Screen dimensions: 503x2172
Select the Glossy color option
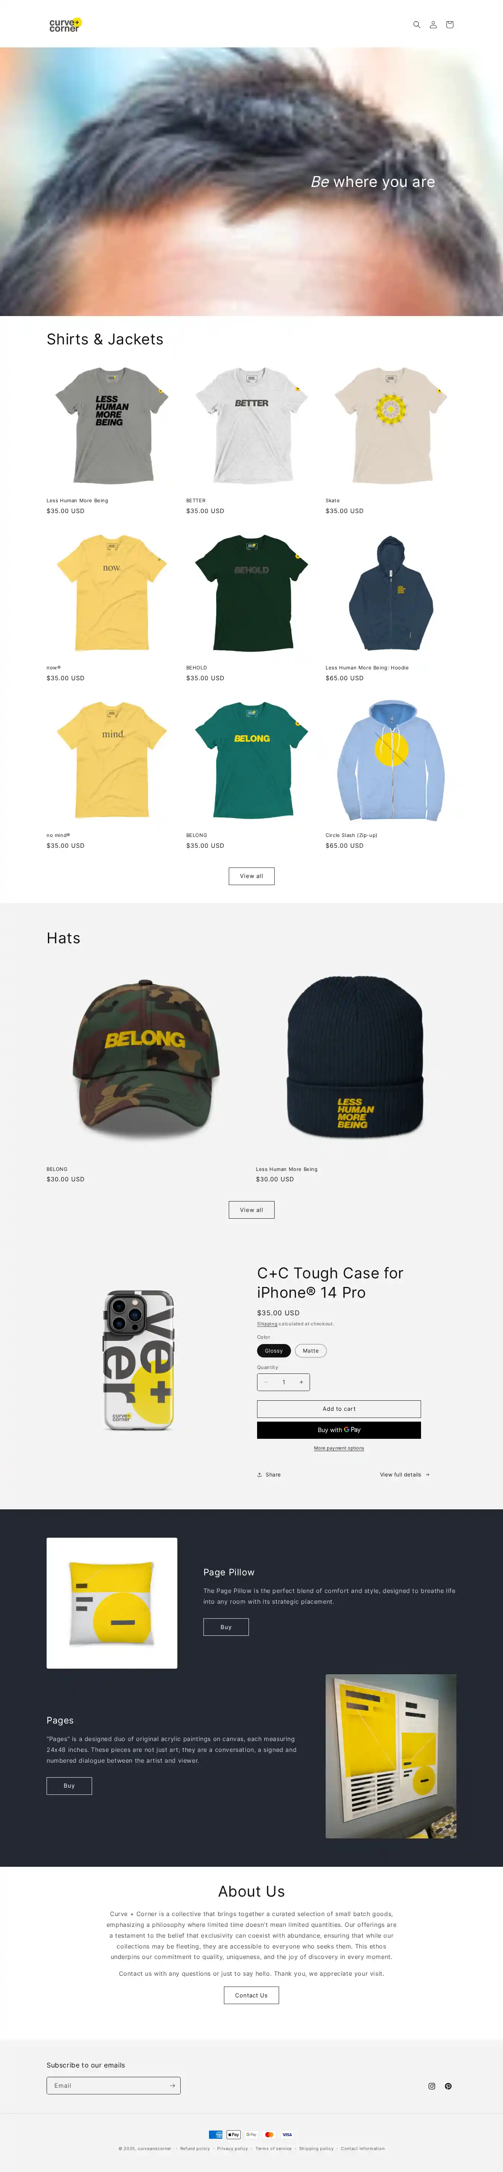coord(274,1350)
